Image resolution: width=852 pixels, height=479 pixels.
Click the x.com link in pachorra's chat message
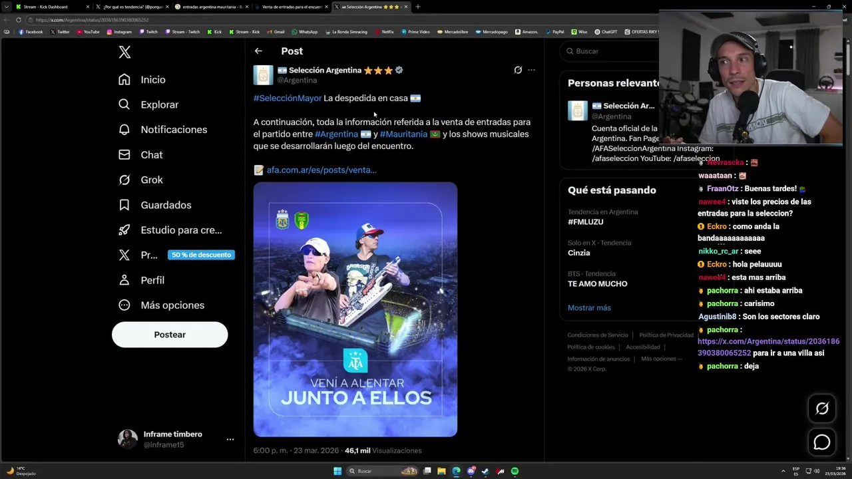tap(769, 347)
